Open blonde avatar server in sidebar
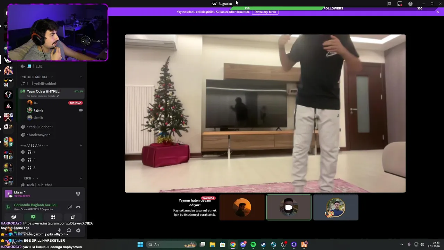The height and width of the screenshot is (250, 444). (8, 71)
